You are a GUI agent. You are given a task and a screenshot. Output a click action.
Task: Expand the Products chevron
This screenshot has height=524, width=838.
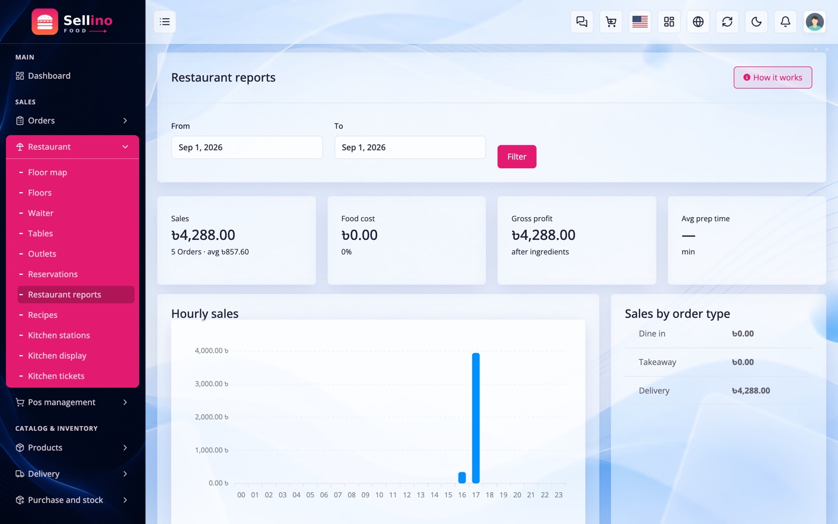coord(125,448)
